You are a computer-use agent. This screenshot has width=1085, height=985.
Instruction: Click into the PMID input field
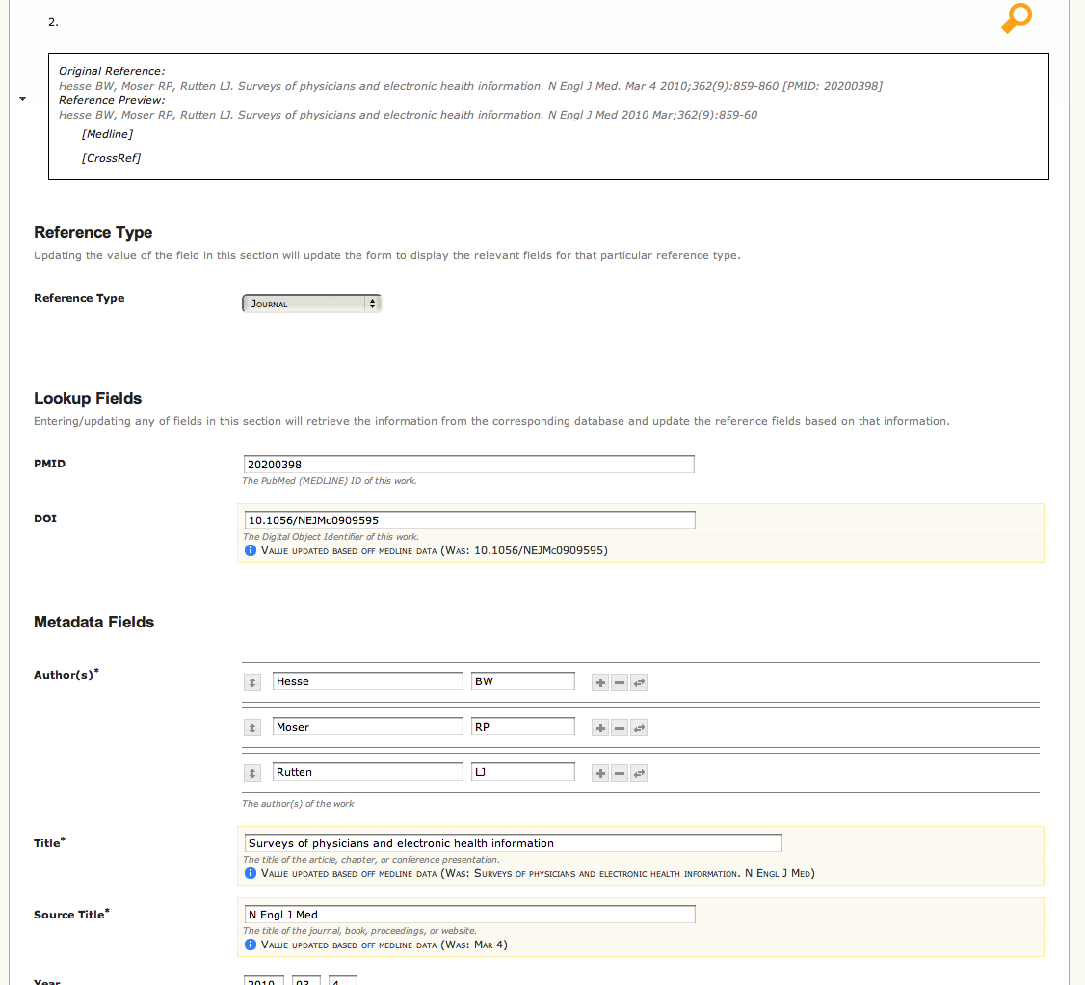(468, 465)
